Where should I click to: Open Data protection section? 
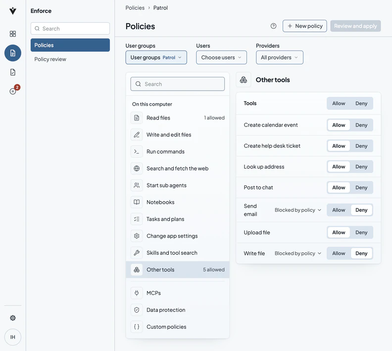(178, 310)
